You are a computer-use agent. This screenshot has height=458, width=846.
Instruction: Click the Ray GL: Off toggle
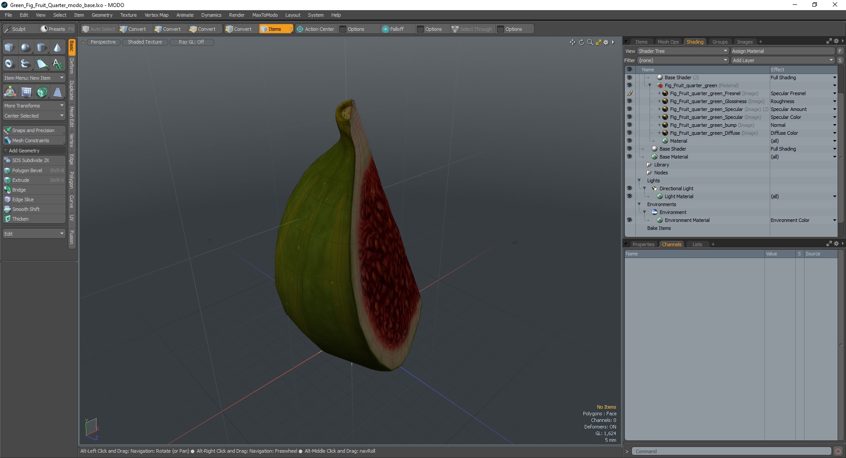192,42
